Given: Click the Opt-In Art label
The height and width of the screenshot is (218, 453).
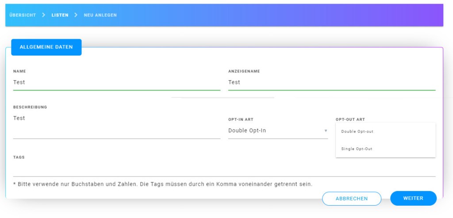Looking at the screenshot, I should [241, 120].
